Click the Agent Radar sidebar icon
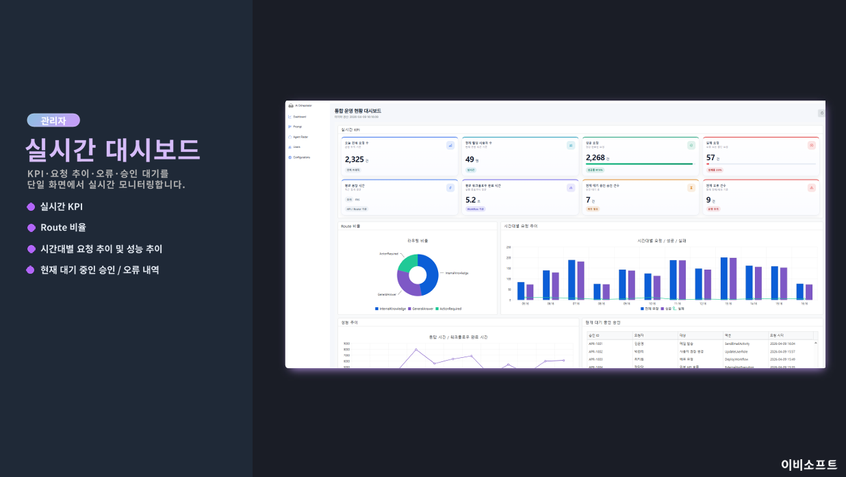 click(x=290, y=137)
